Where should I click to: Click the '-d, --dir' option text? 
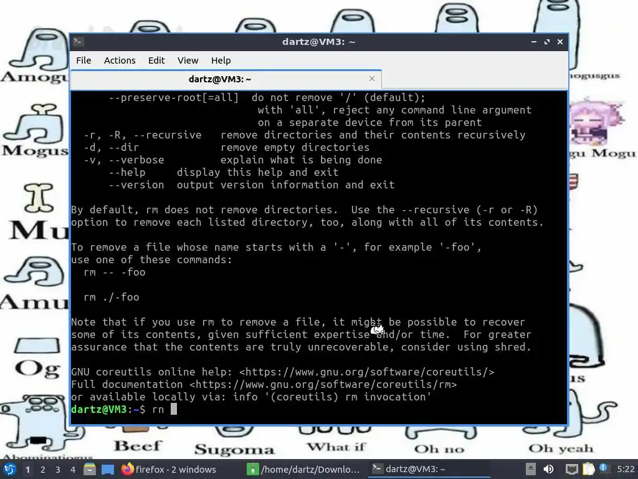coord(111,147)
